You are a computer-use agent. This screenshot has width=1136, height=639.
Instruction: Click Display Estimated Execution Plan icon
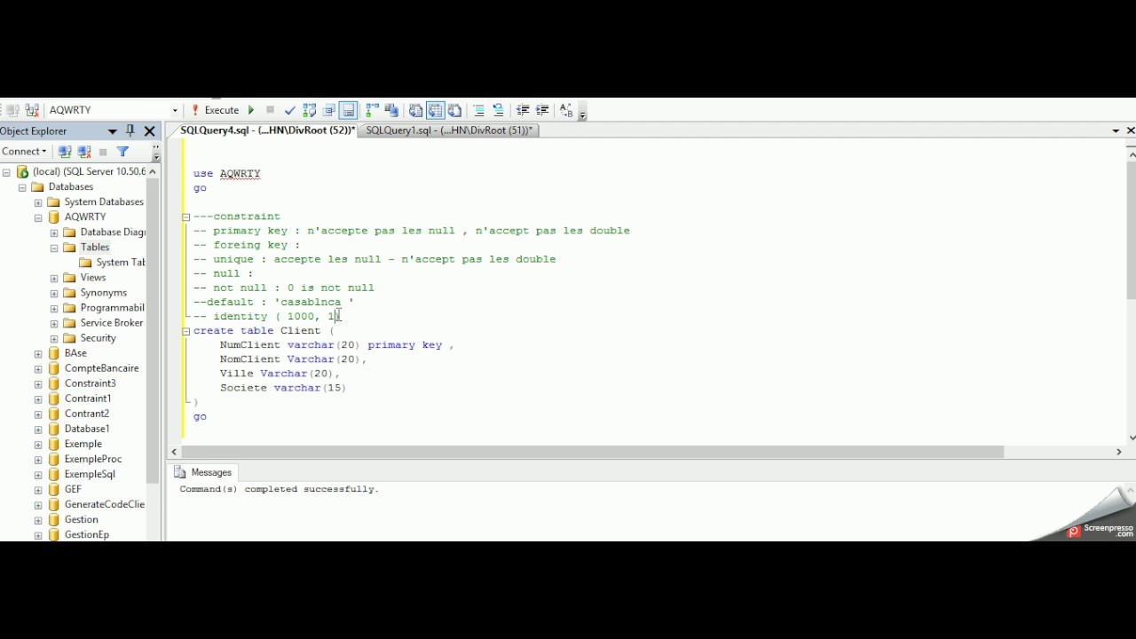pos(310,110)
